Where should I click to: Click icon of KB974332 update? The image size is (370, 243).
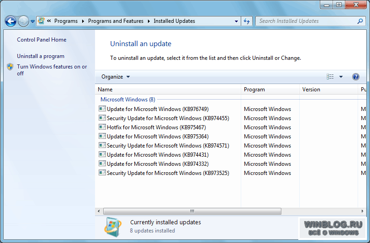click(x=102, y=164)
